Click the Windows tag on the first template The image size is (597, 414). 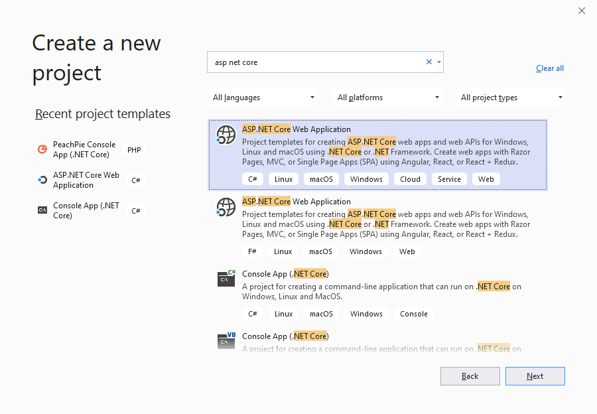(x=366, y=179)
